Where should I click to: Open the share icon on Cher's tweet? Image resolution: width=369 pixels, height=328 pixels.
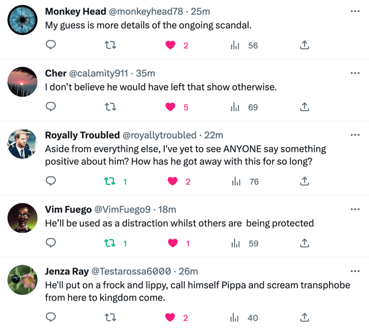tap(304, 107)
